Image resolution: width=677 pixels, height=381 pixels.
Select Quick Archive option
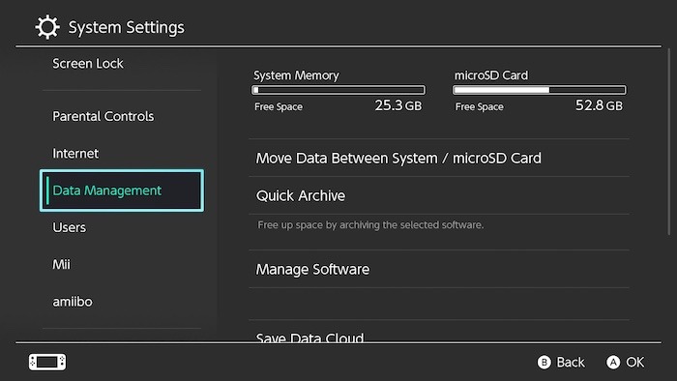(x=439, y=195)
